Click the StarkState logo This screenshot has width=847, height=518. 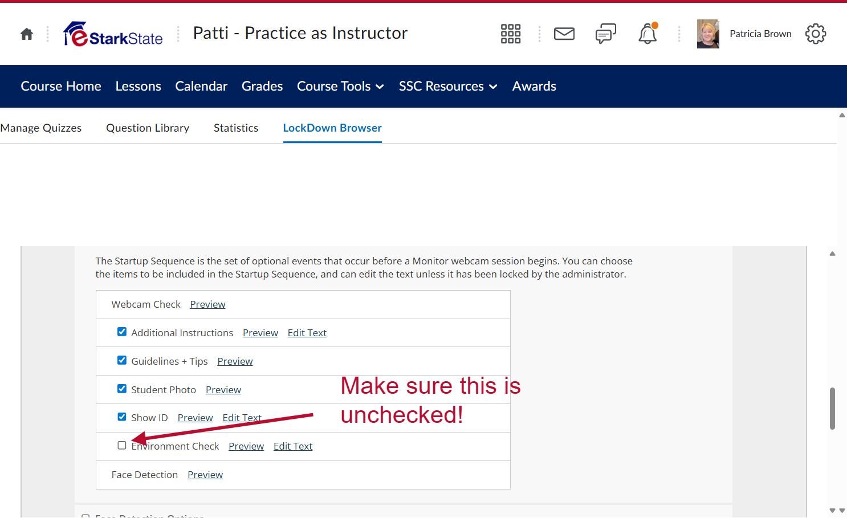click(x=113, y=34)
